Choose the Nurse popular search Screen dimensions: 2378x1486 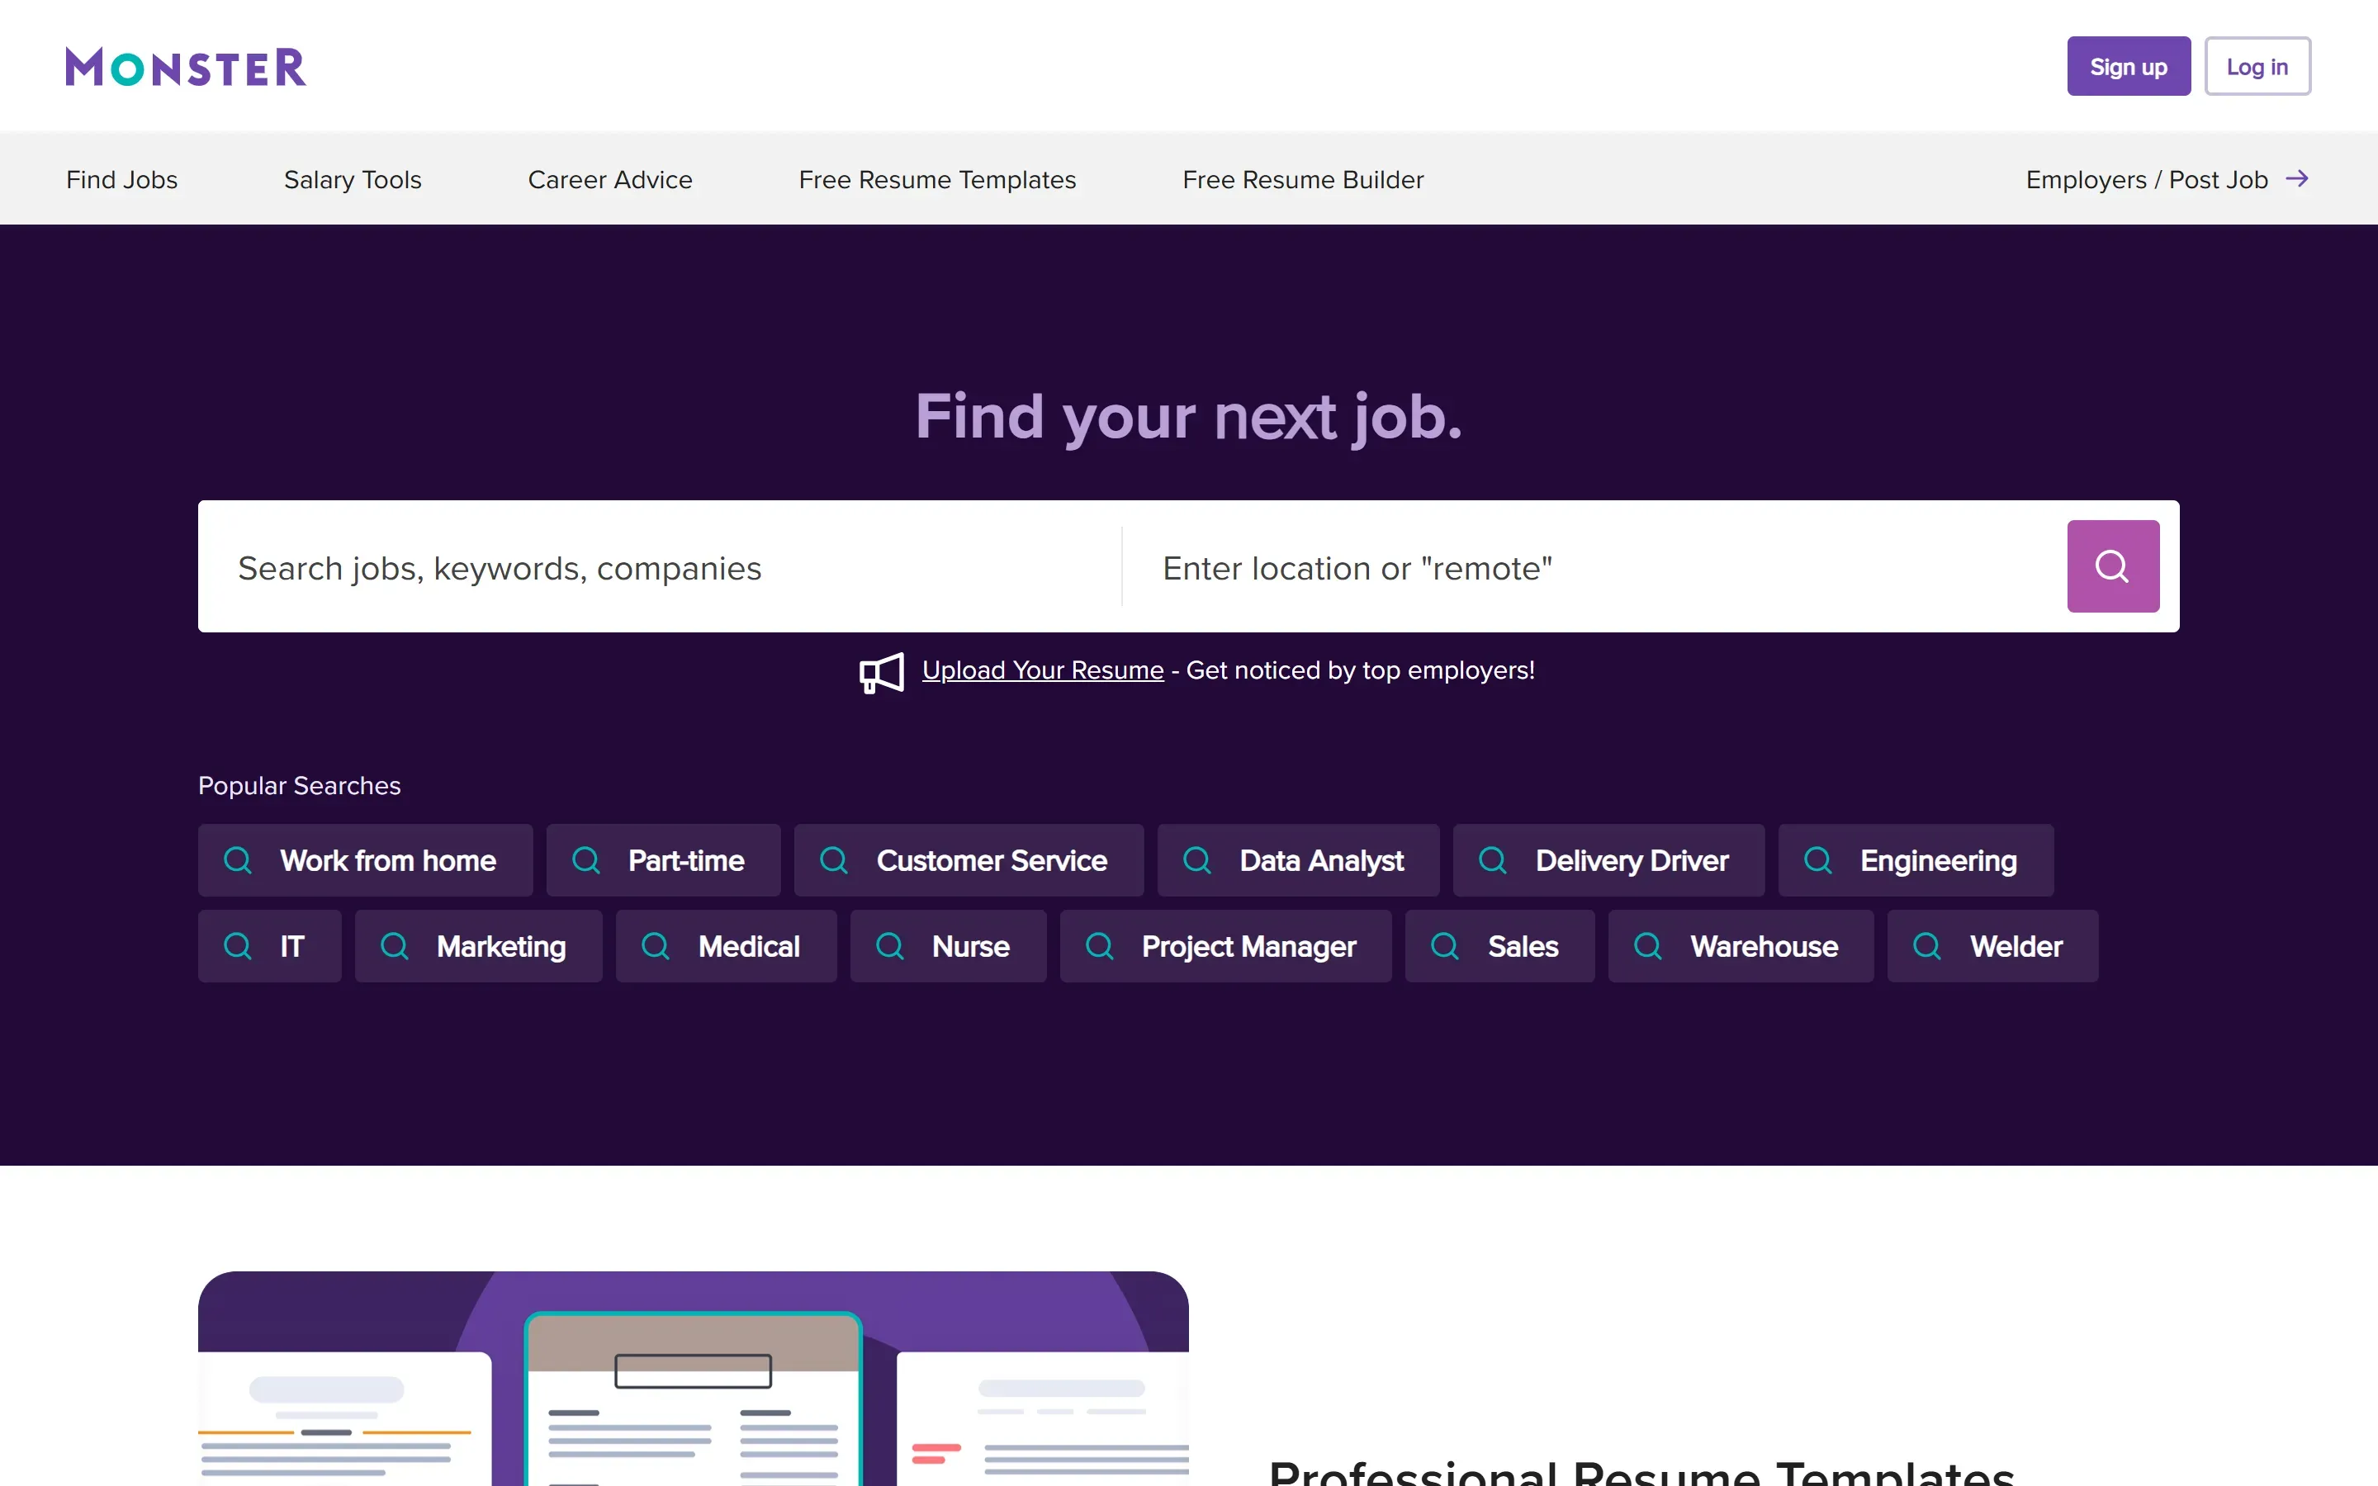(948, 945)
